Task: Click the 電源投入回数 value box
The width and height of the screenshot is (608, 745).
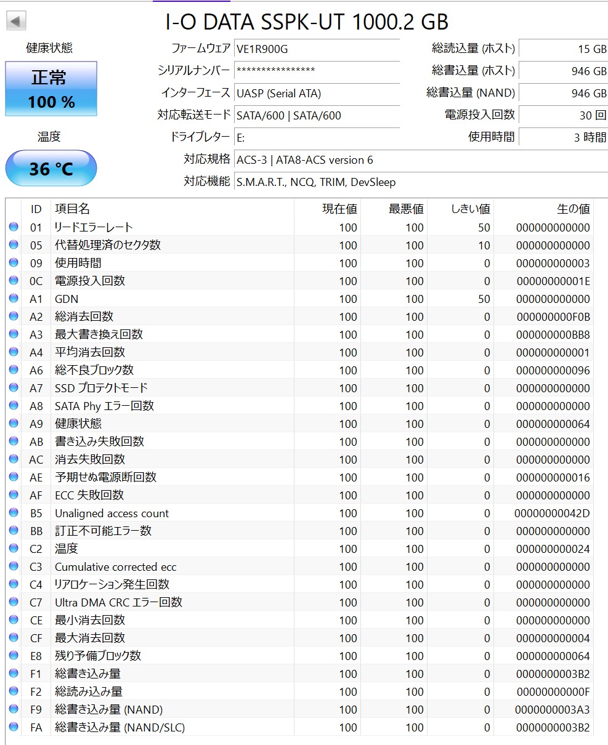Action: click(x=563, y=116)
